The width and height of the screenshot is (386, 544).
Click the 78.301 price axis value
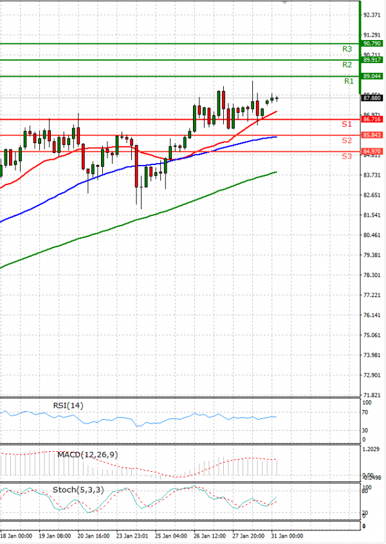[372, 275]
